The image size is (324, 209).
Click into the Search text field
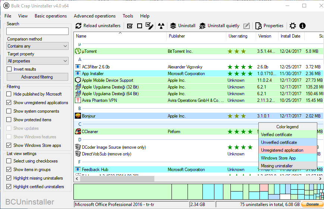[37, 31]
